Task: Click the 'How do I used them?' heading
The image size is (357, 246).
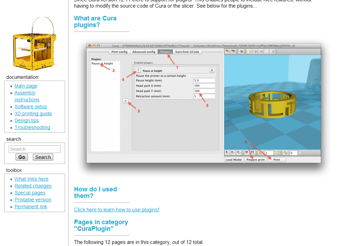Action: point(95,192)
